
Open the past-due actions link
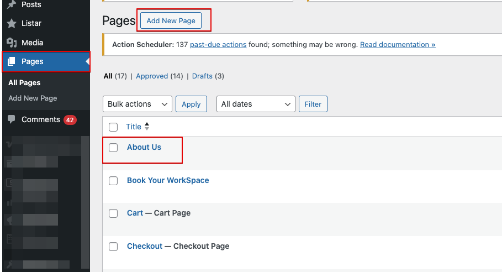(218, 45)
